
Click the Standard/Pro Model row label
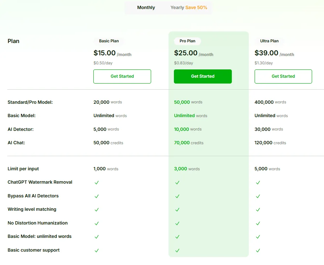tap(30, 102)
